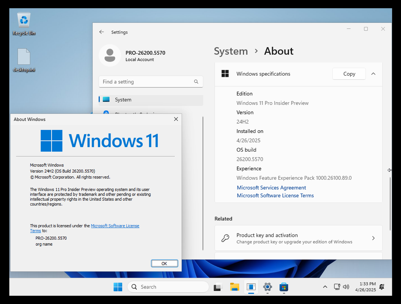
Task: Click the key icon for Product key and activation
Action: pyautogui.click(x=225, y=238)
